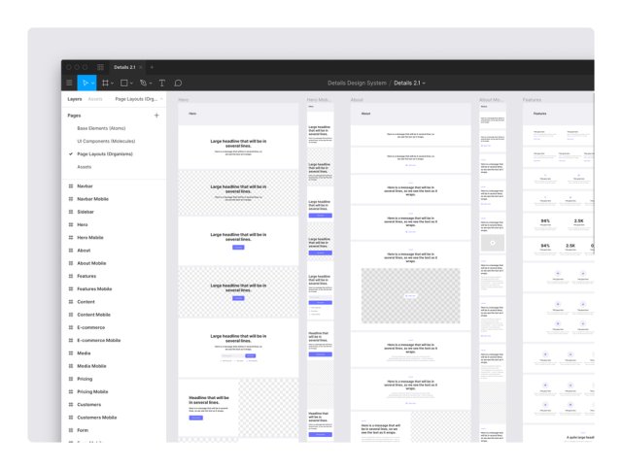Select the Navbar Mobile layer
The width and height of the screenshot is (622, 470).
(93, 199)
